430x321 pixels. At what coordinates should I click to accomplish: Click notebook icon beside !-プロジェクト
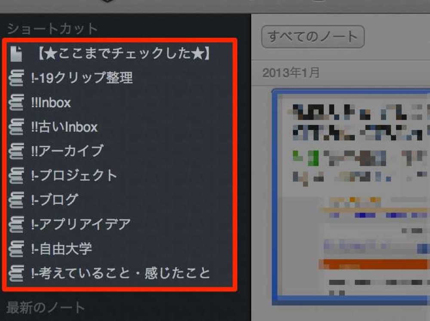(x=16, y=176)
